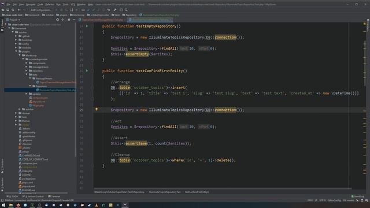
Task: Click the Windows Start button
Action: coord(3,205)
